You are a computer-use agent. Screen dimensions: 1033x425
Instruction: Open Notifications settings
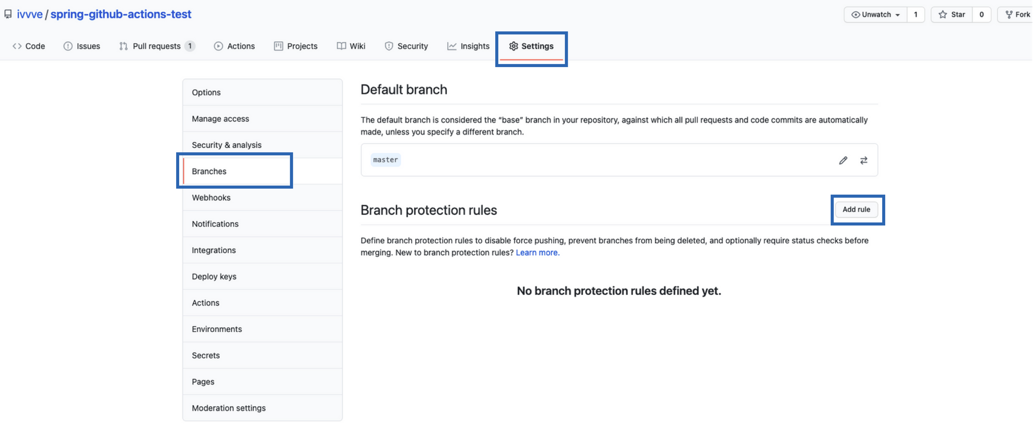point(262,224)
